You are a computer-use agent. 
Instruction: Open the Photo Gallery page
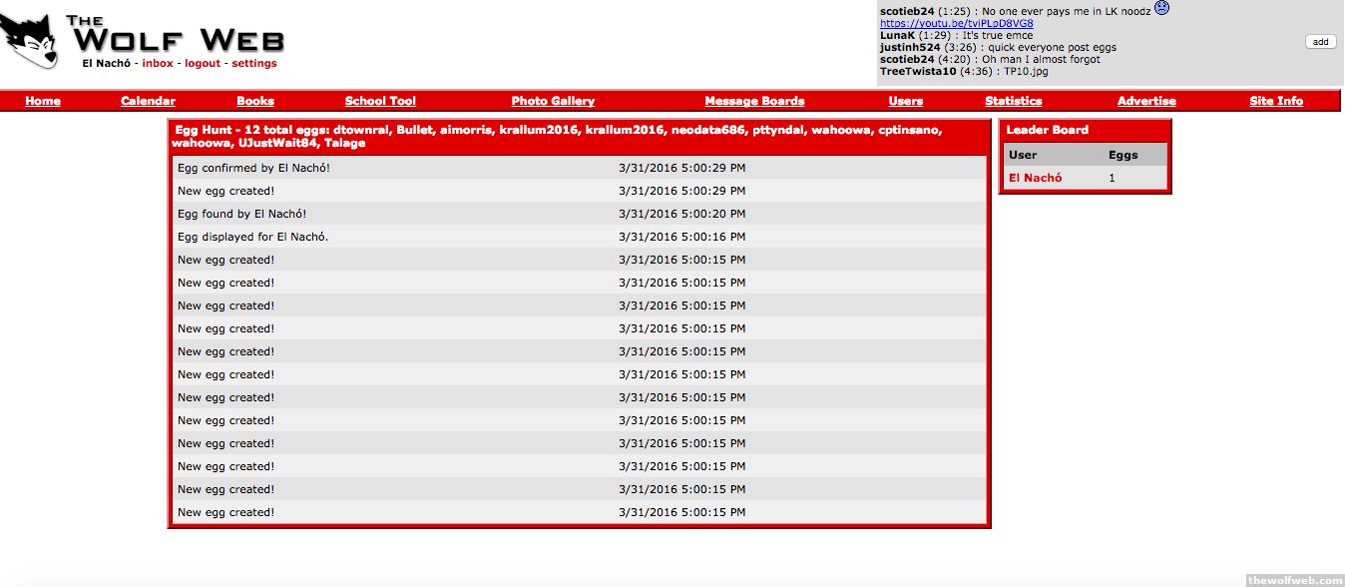[553, 101]
